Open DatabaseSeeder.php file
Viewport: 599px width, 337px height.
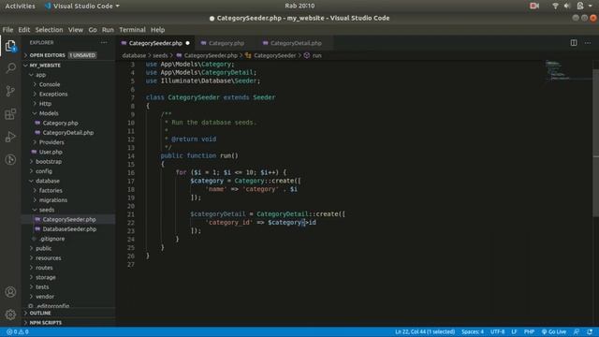pyautogui.click(x=69, y=229)
